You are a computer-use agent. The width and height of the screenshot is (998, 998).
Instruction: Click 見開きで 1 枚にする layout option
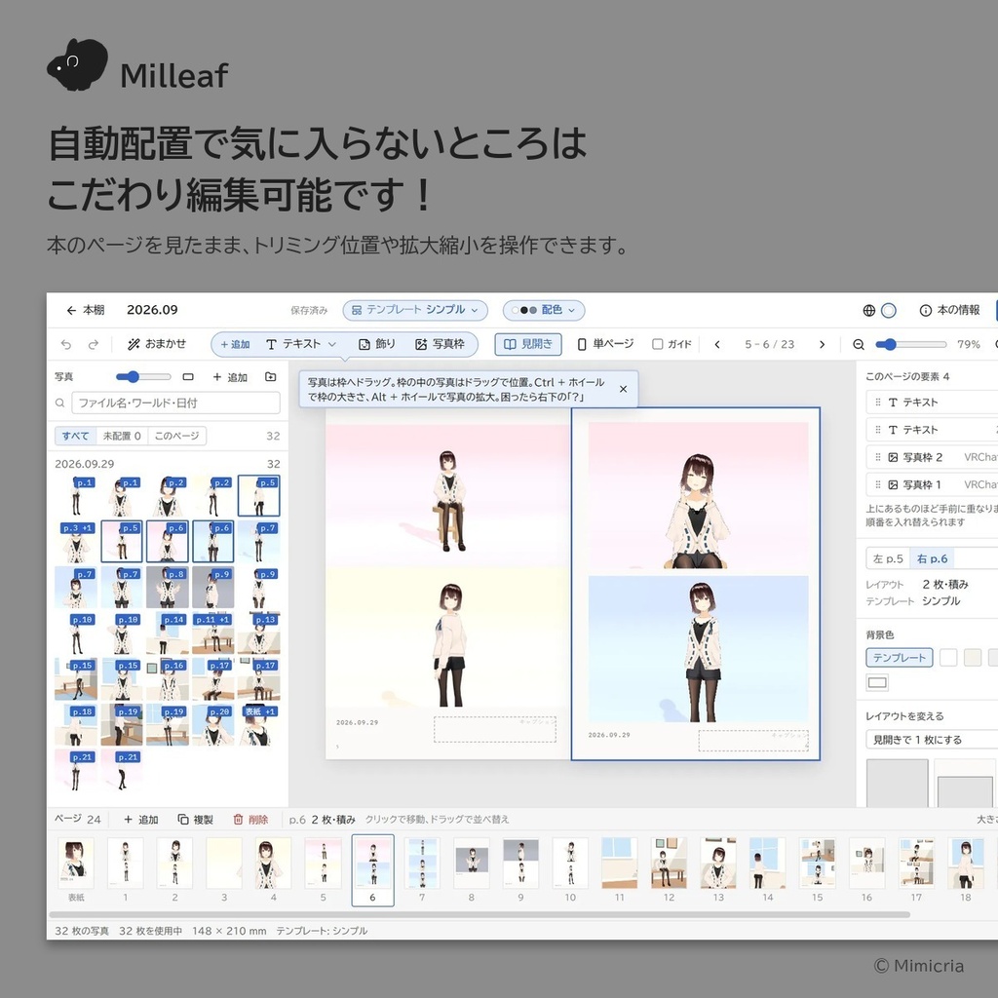point(932,740)
